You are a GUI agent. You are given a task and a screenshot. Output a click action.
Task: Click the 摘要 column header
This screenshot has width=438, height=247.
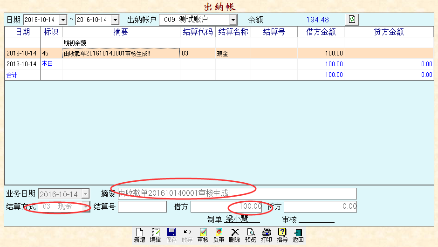tap(121, 32)
